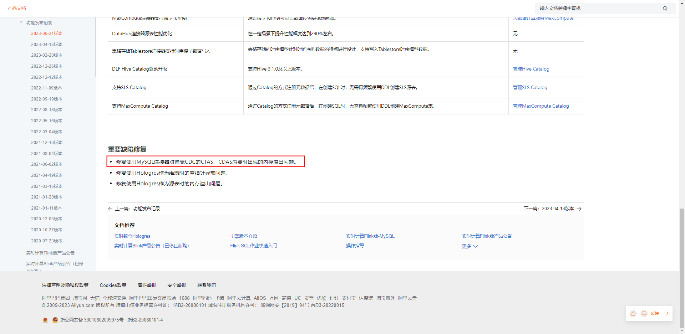Open 实时计算Flink版产品公告 in sidebar

(x=50, y=253)
